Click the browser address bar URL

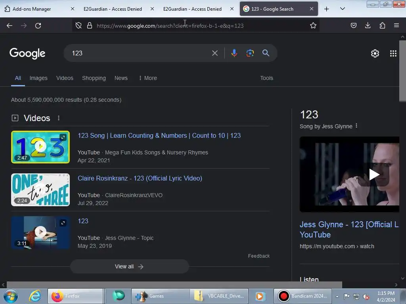(x=170, y=26)
